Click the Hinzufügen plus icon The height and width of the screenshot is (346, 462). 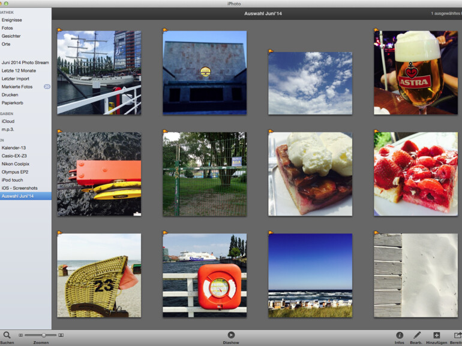pos(436,335)
